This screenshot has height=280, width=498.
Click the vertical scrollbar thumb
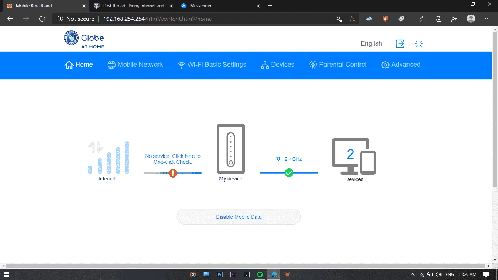pyautogui.click(x=495, y=109)
